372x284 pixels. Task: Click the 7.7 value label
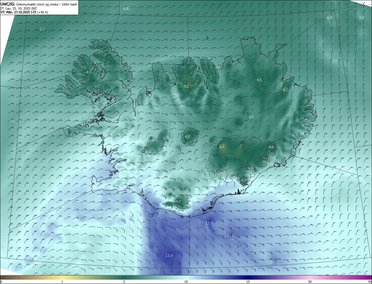tap(335, 61)
